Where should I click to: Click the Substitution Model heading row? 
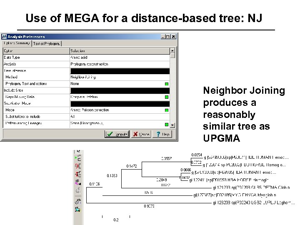(87, 103)
